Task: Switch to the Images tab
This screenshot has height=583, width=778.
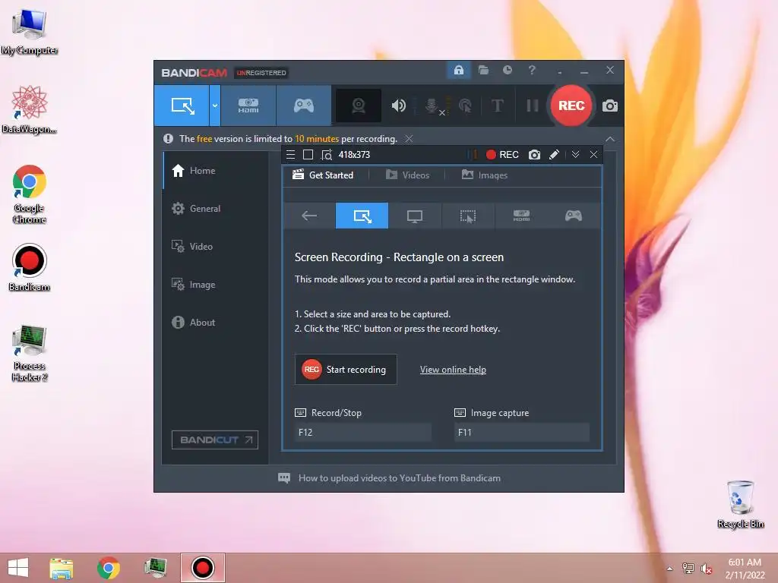Action: 485,175
